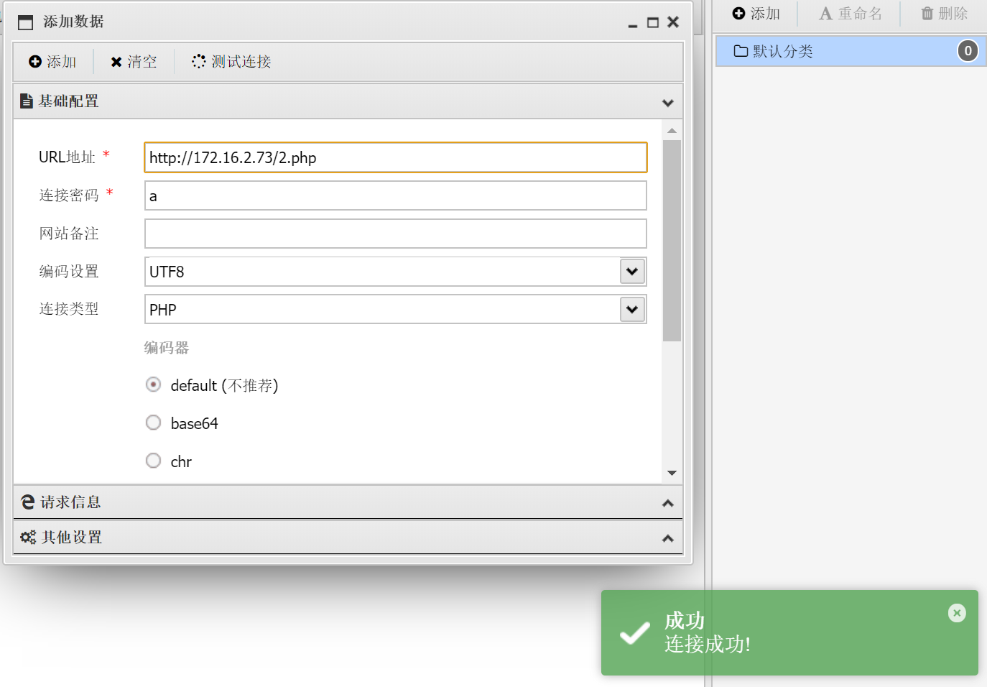Expand the 请求信息 section chevron
Viewport: 987px width, 687px height.
[x=668, y=503]
